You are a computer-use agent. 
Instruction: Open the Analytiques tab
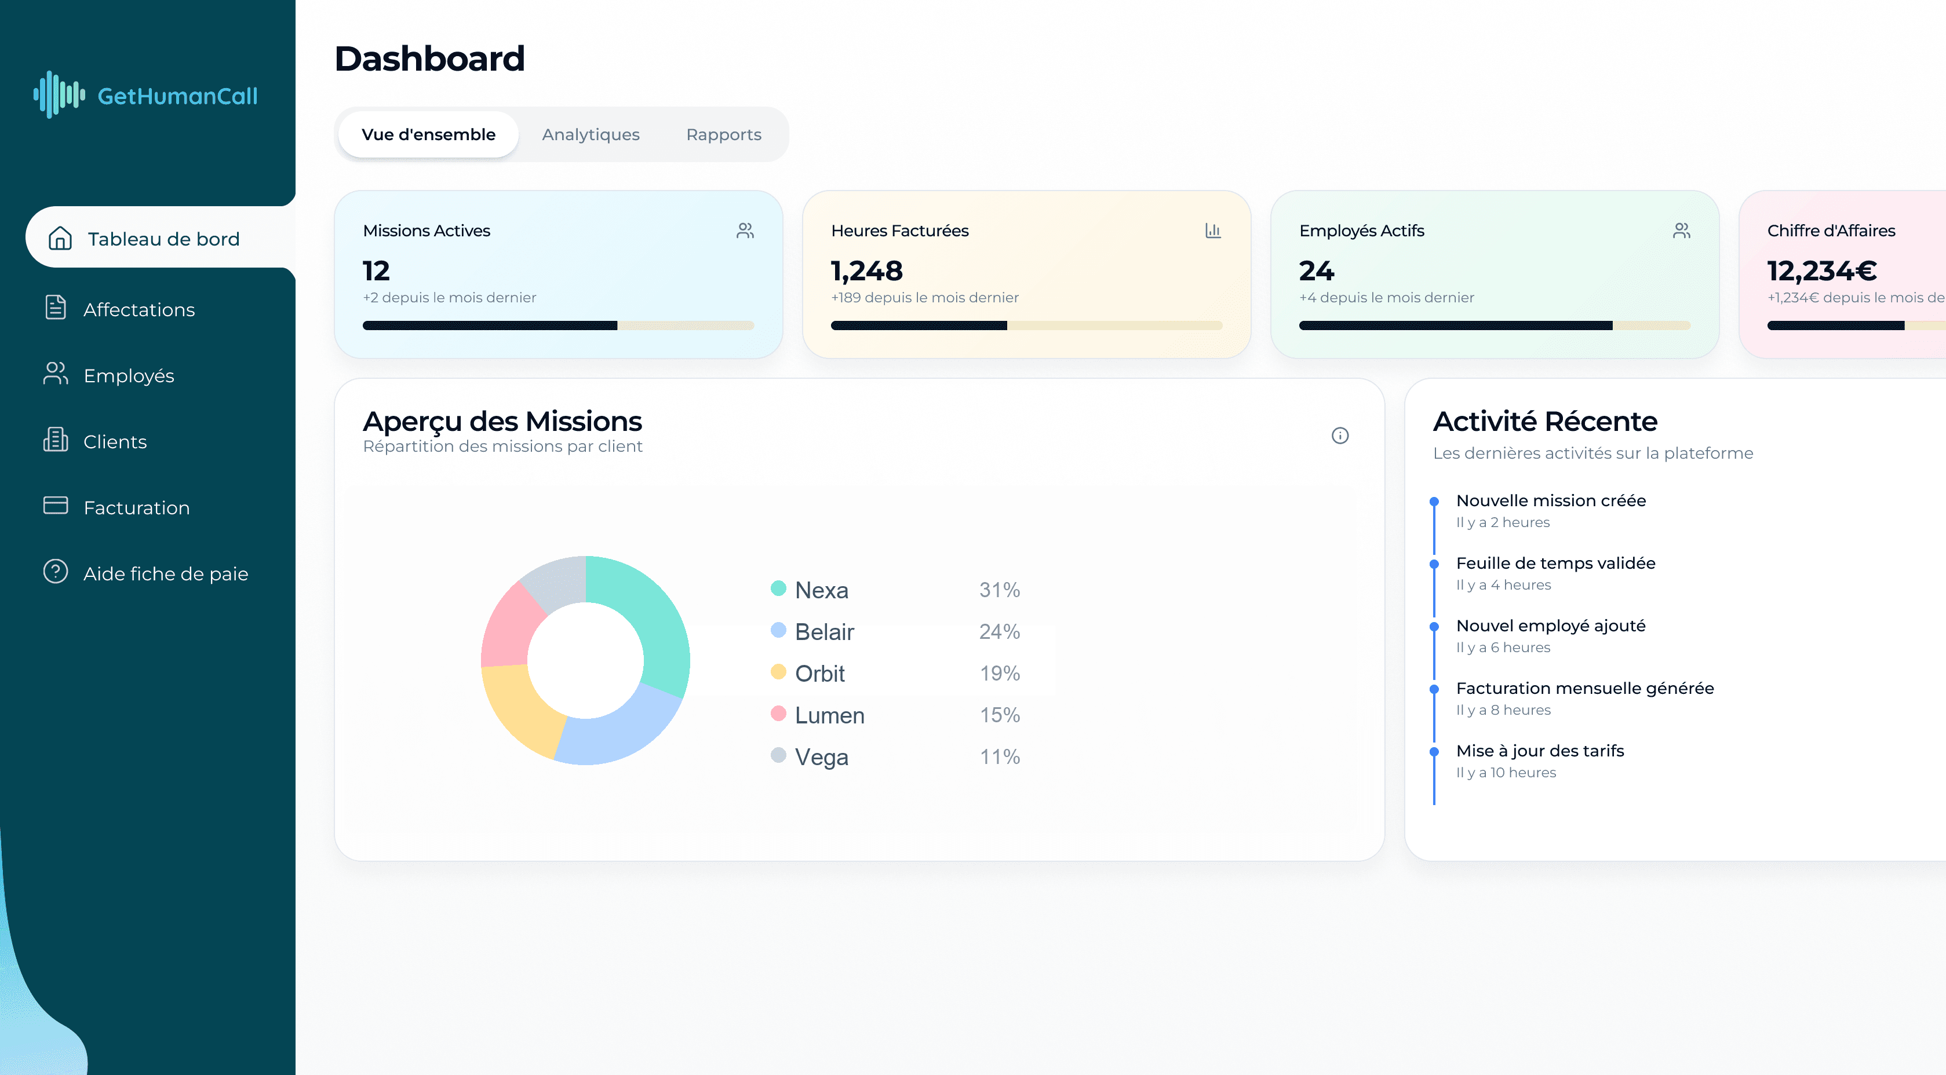click(x=591, y=134)
